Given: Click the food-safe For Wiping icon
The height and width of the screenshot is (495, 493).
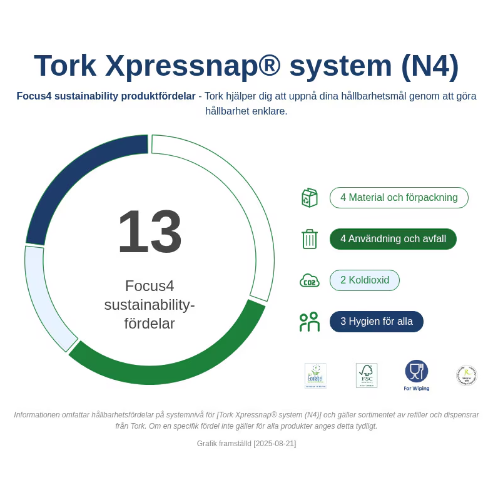Looking at the screenshot, I should (x=417, y=374).
